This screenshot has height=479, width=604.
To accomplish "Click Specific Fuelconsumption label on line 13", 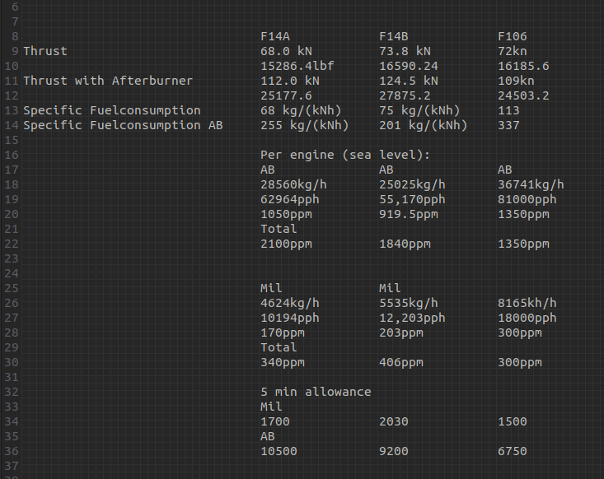I will pyautogui.click(x=112, y=110).
